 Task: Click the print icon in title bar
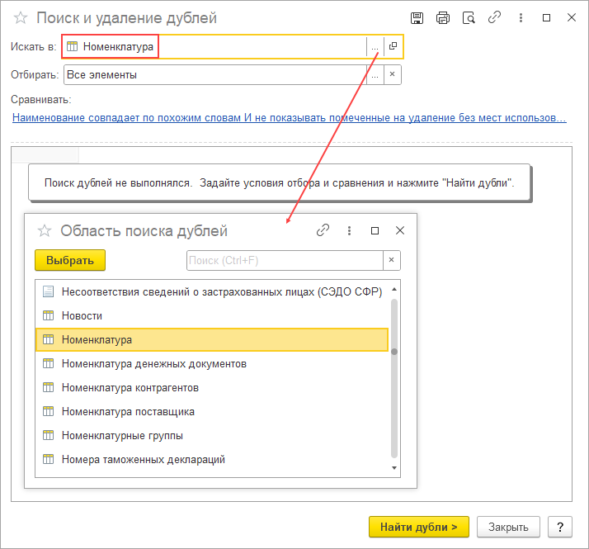pyautogui.click(x=443, y=17)
